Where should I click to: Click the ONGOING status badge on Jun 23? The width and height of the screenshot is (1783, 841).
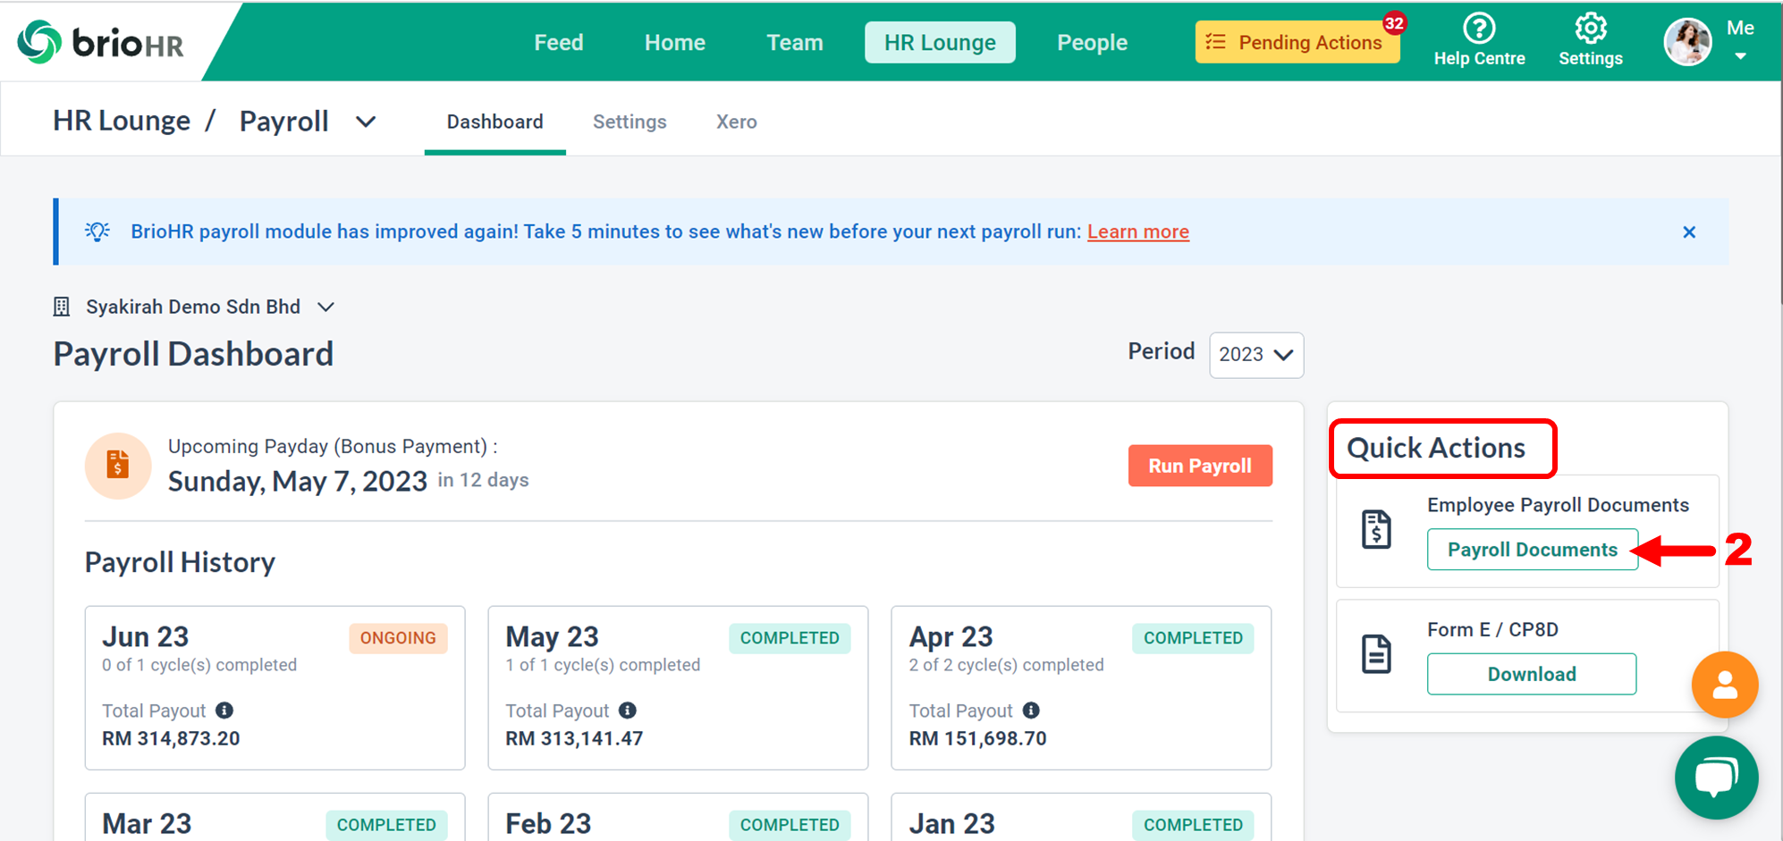[x=398, y=638]
